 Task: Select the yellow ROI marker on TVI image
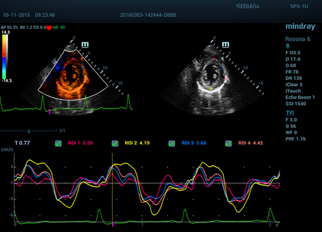click(70, 88)
